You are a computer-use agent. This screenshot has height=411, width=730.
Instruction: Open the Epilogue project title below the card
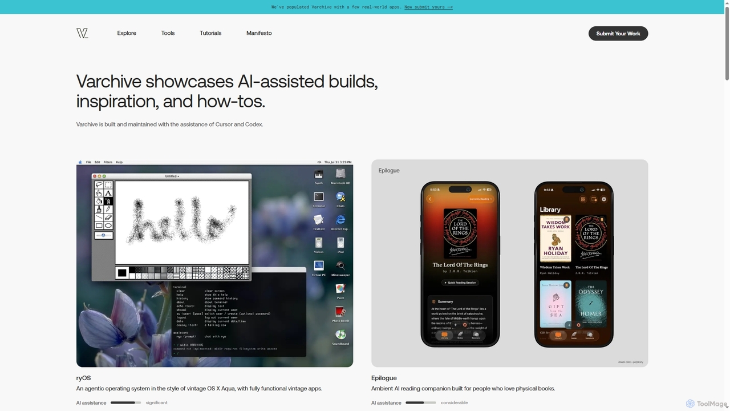384,378
